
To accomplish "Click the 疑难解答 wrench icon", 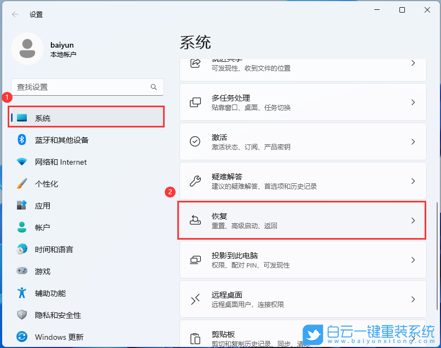I will 195,181.
